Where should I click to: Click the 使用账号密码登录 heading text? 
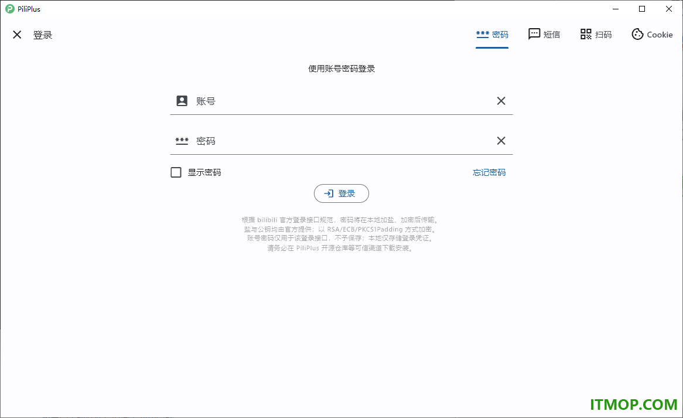(x=342, y=69)
